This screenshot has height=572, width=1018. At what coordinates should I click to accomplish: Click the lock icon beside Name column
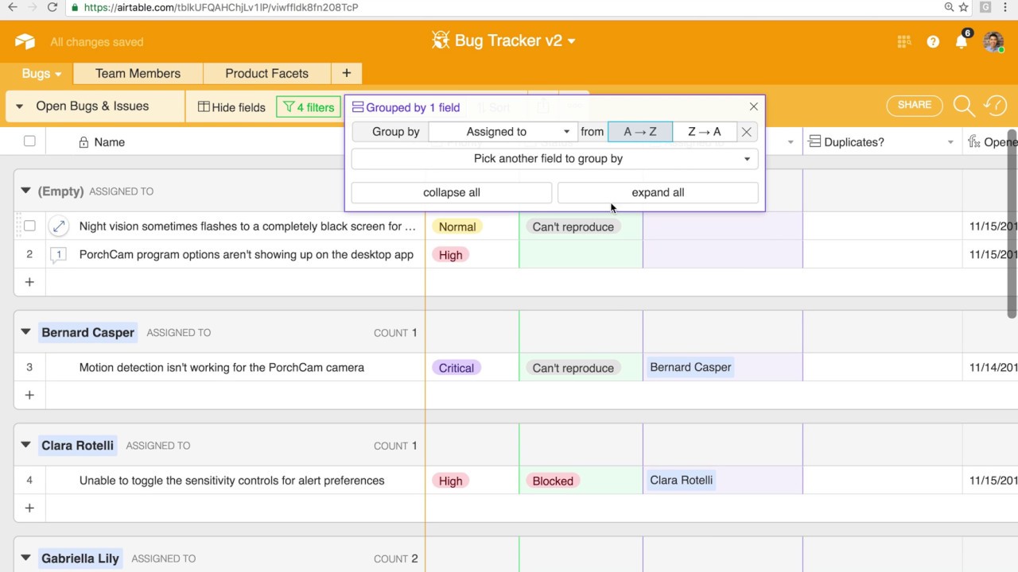pos(84,142)
